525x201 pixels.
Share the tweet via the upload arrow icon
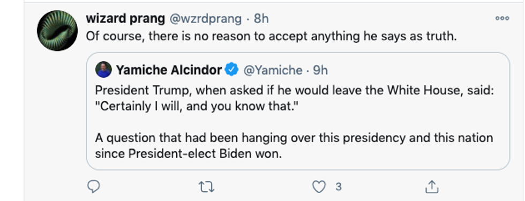(x=432, y=187)
